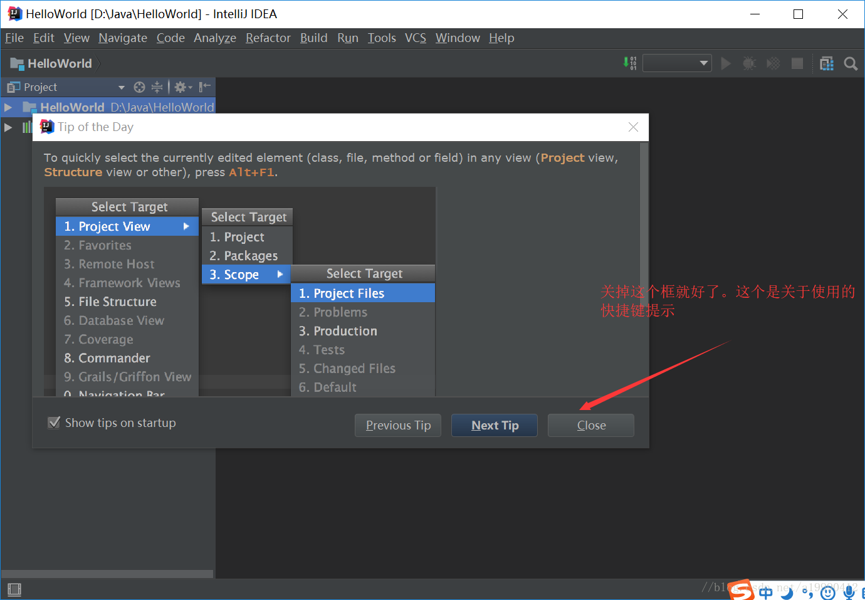Click the Project panel horizontal scrollbar
The image size is (865, 600).
tap(107, 574)
